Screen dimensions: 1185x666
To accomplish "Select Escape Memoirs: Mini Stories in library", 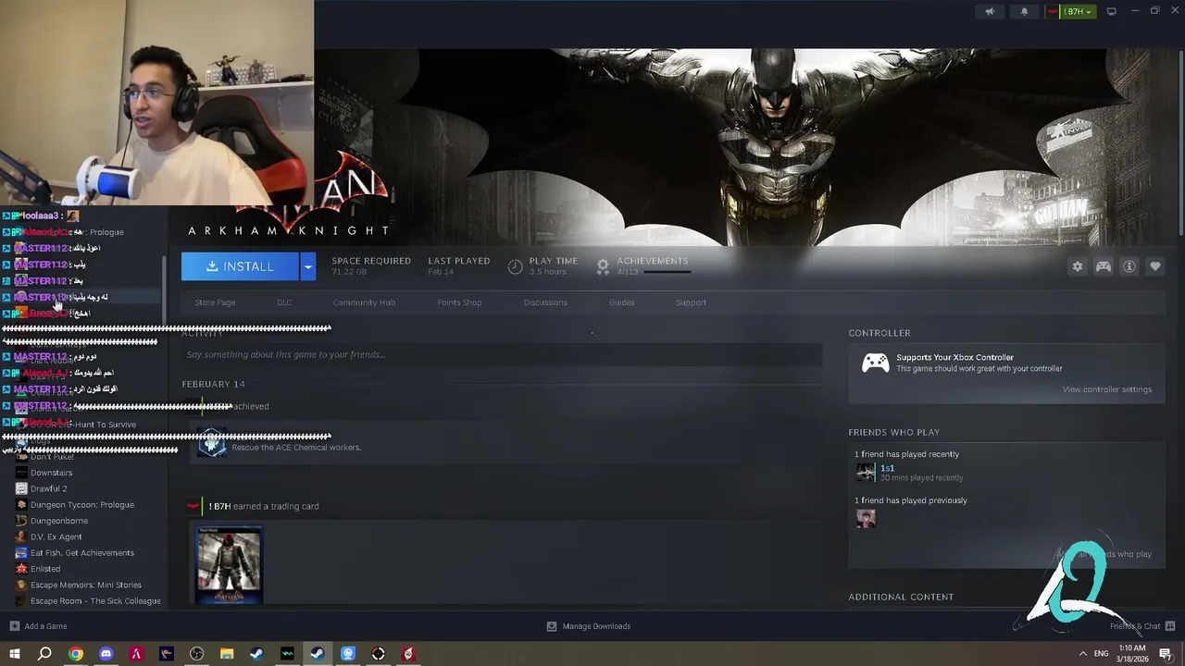I will pyautogui.click(x=86, y=585).
